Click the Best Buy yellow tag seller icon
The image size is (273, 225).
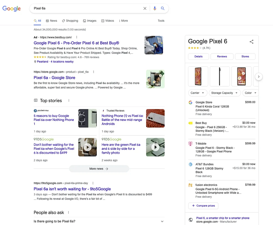[190, 123]
